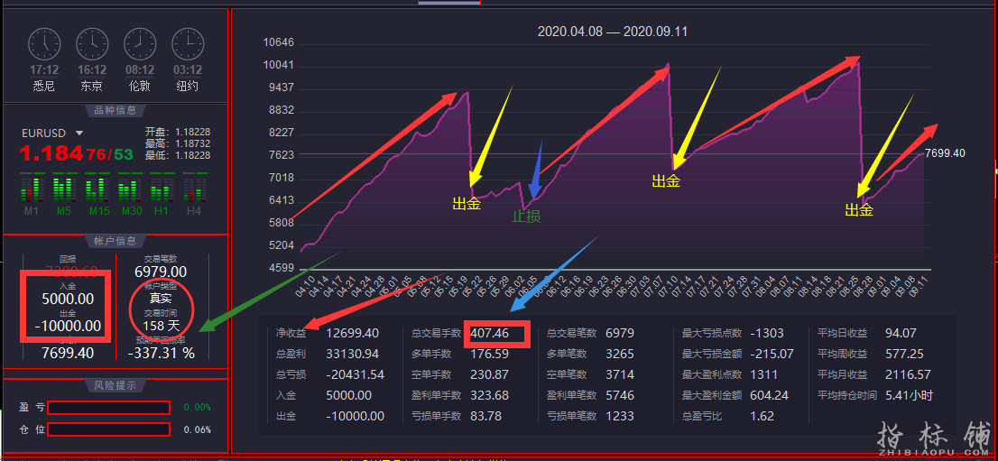The image size is (998, 461).
Task: Click the 仓位 position progress bar
Action: click(x=108, y=429)
